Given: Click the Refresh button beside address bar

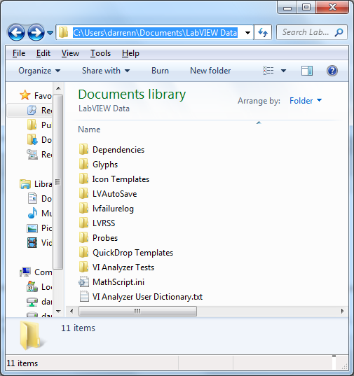Looking at the screenshot, I should 263,32.
